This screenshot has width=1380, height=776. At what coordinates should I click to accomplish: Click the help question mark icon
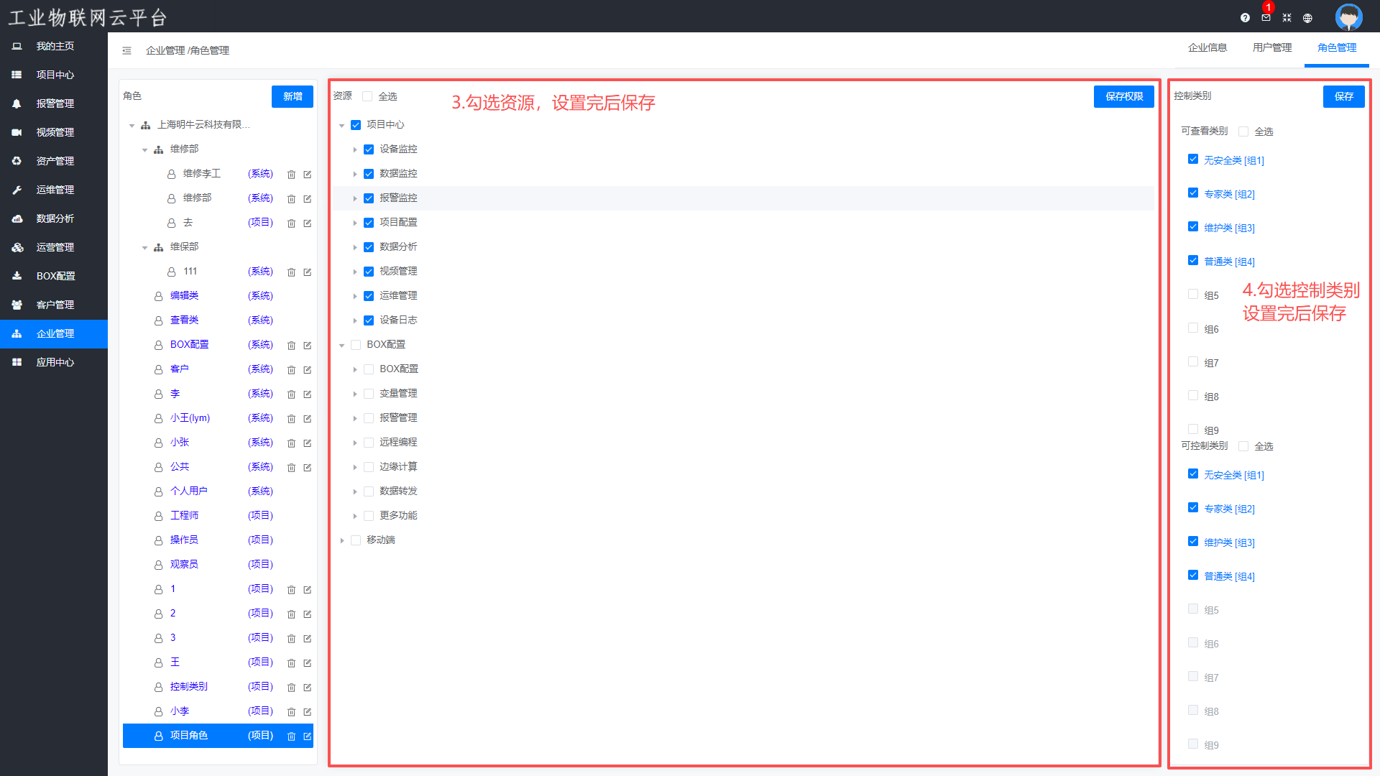[x=1245, y=18]
